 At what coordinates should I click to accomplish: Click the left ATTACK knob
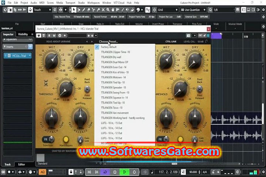(x=51, y=116)
